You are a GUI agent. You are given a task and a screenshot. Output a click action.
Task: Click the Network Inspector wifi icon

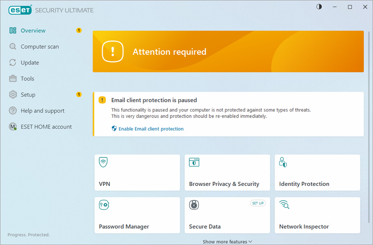click(x=284, y=205)
